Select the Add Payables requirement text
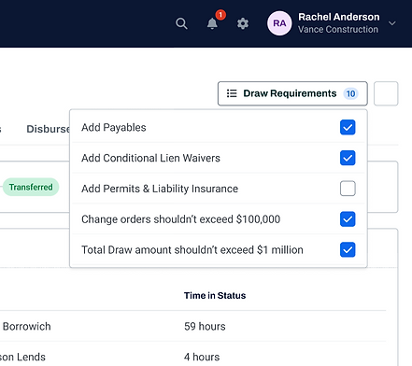The height and width of the screenshot is (366, 412). tap(114, 128)
